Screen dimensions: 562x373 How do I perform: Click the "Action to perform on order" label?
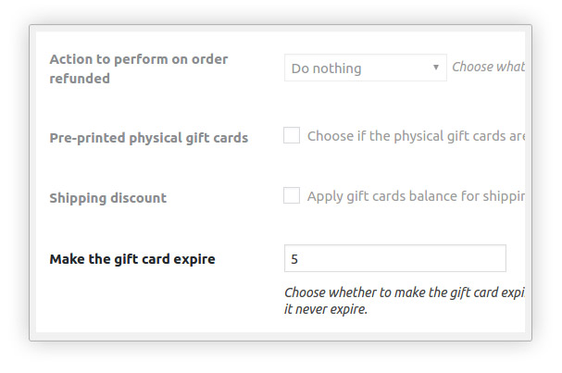[x=138, y=59]
